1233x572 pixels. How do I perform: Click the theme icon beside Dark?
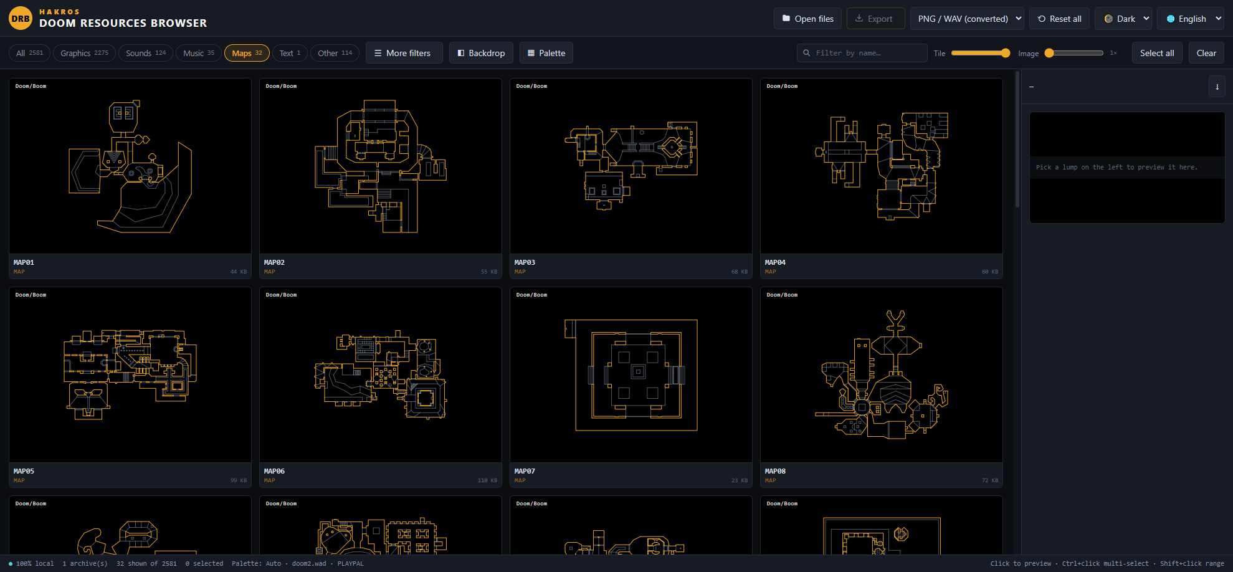point(1108,19)
